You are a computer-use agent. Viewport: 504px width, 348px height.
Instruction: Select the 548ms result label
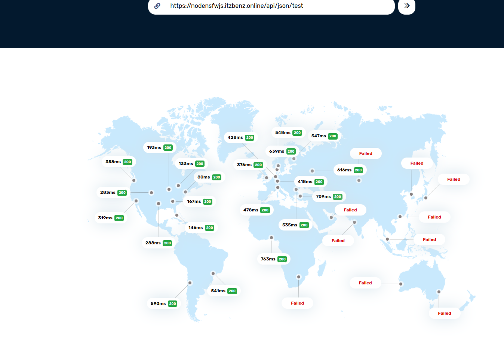[x=288, y=132]
